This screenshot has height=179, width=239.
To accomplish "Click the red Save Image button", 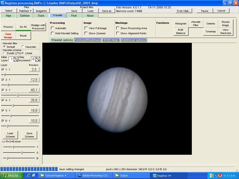I will pos(8,35).
